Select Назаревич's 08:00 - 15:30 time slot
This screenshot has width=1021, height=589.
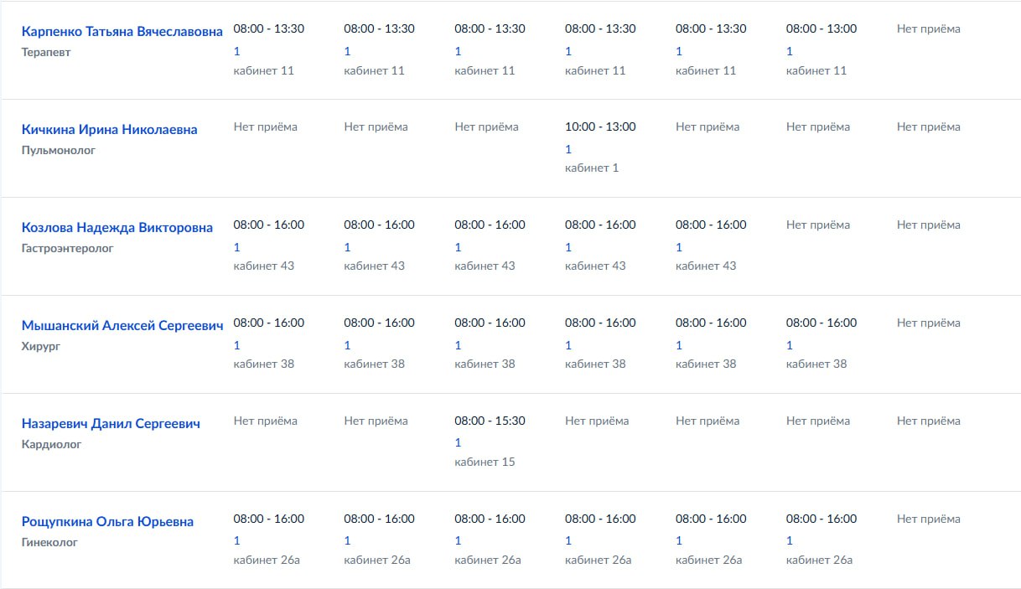490,421
